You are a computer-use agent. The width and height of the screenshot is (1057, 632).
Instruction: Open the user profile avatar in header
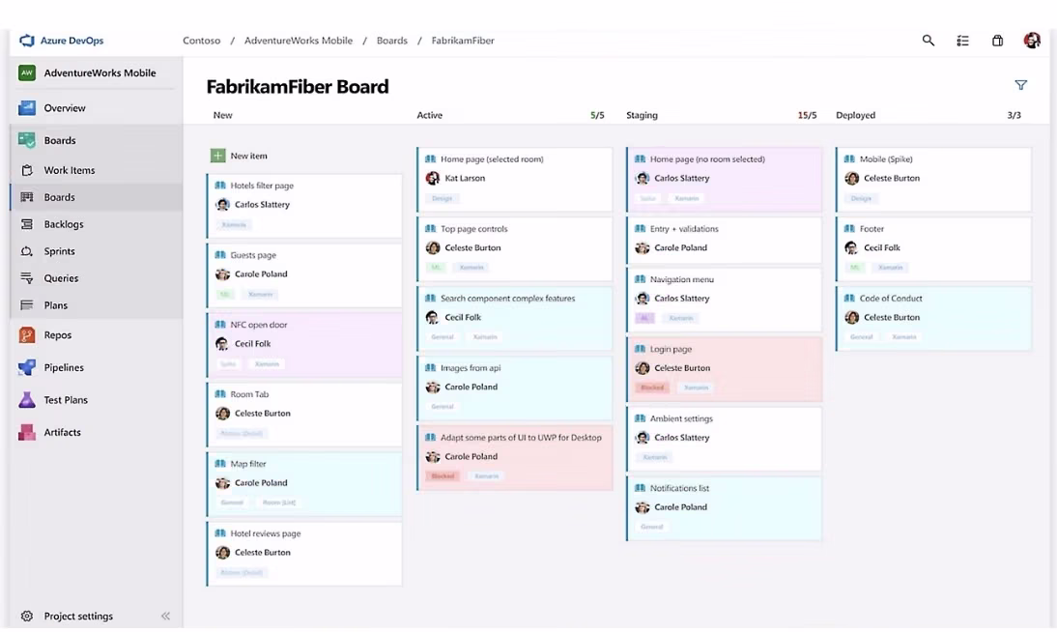(x=1031, y=41)
